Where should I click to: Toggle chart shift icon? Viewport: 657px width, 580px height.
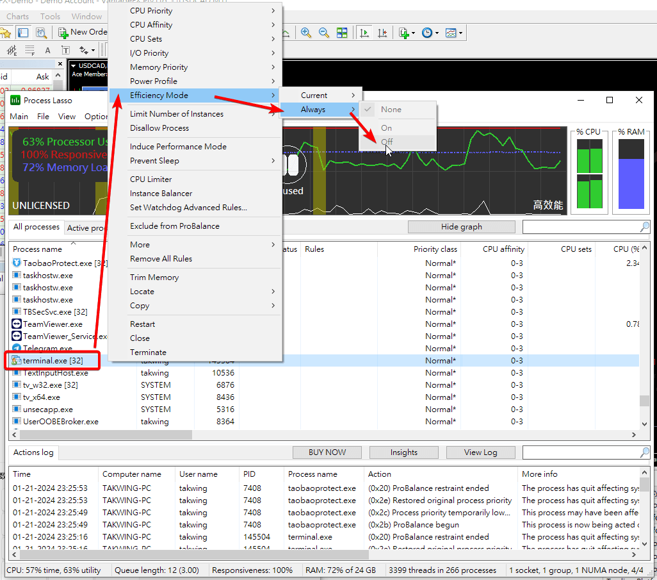[x=382, y=33]
